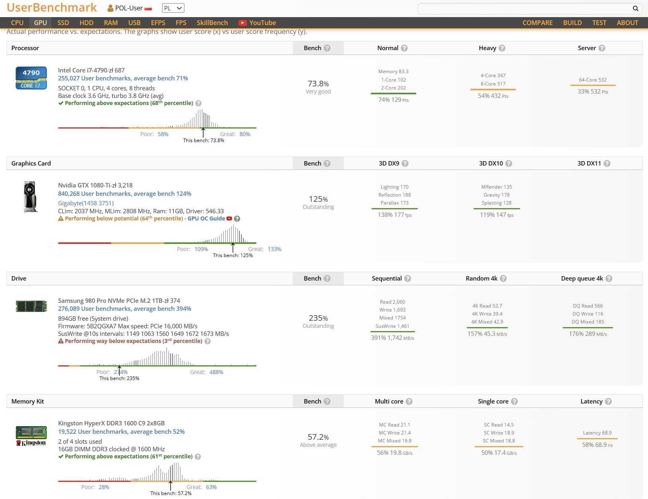Click help icon next to Server

coord(602,48)
